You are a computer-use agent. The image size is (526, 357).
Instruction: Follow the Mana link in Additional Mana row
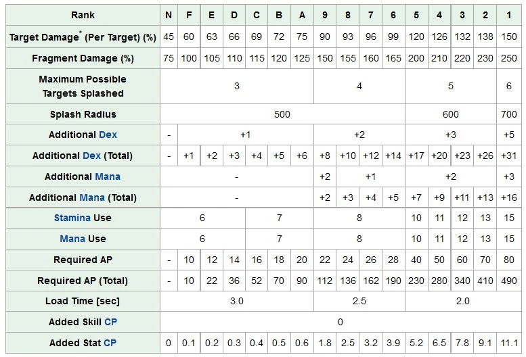point(108,176)
